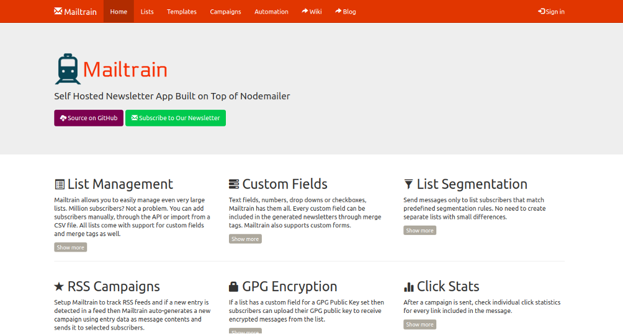This screenshot has height=334, width=623.
Task: Open the Home tab
Action: click(x=119, y=12)
